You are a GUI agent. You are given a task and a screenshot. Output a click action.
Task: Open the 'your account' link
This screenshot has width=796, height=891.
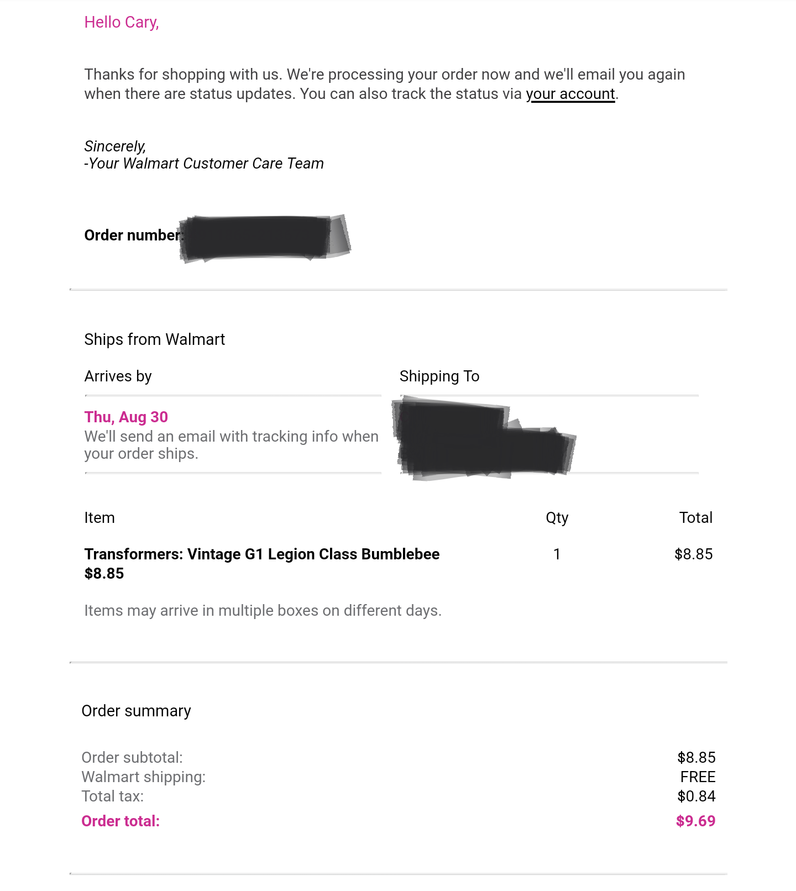pos(570,94)
